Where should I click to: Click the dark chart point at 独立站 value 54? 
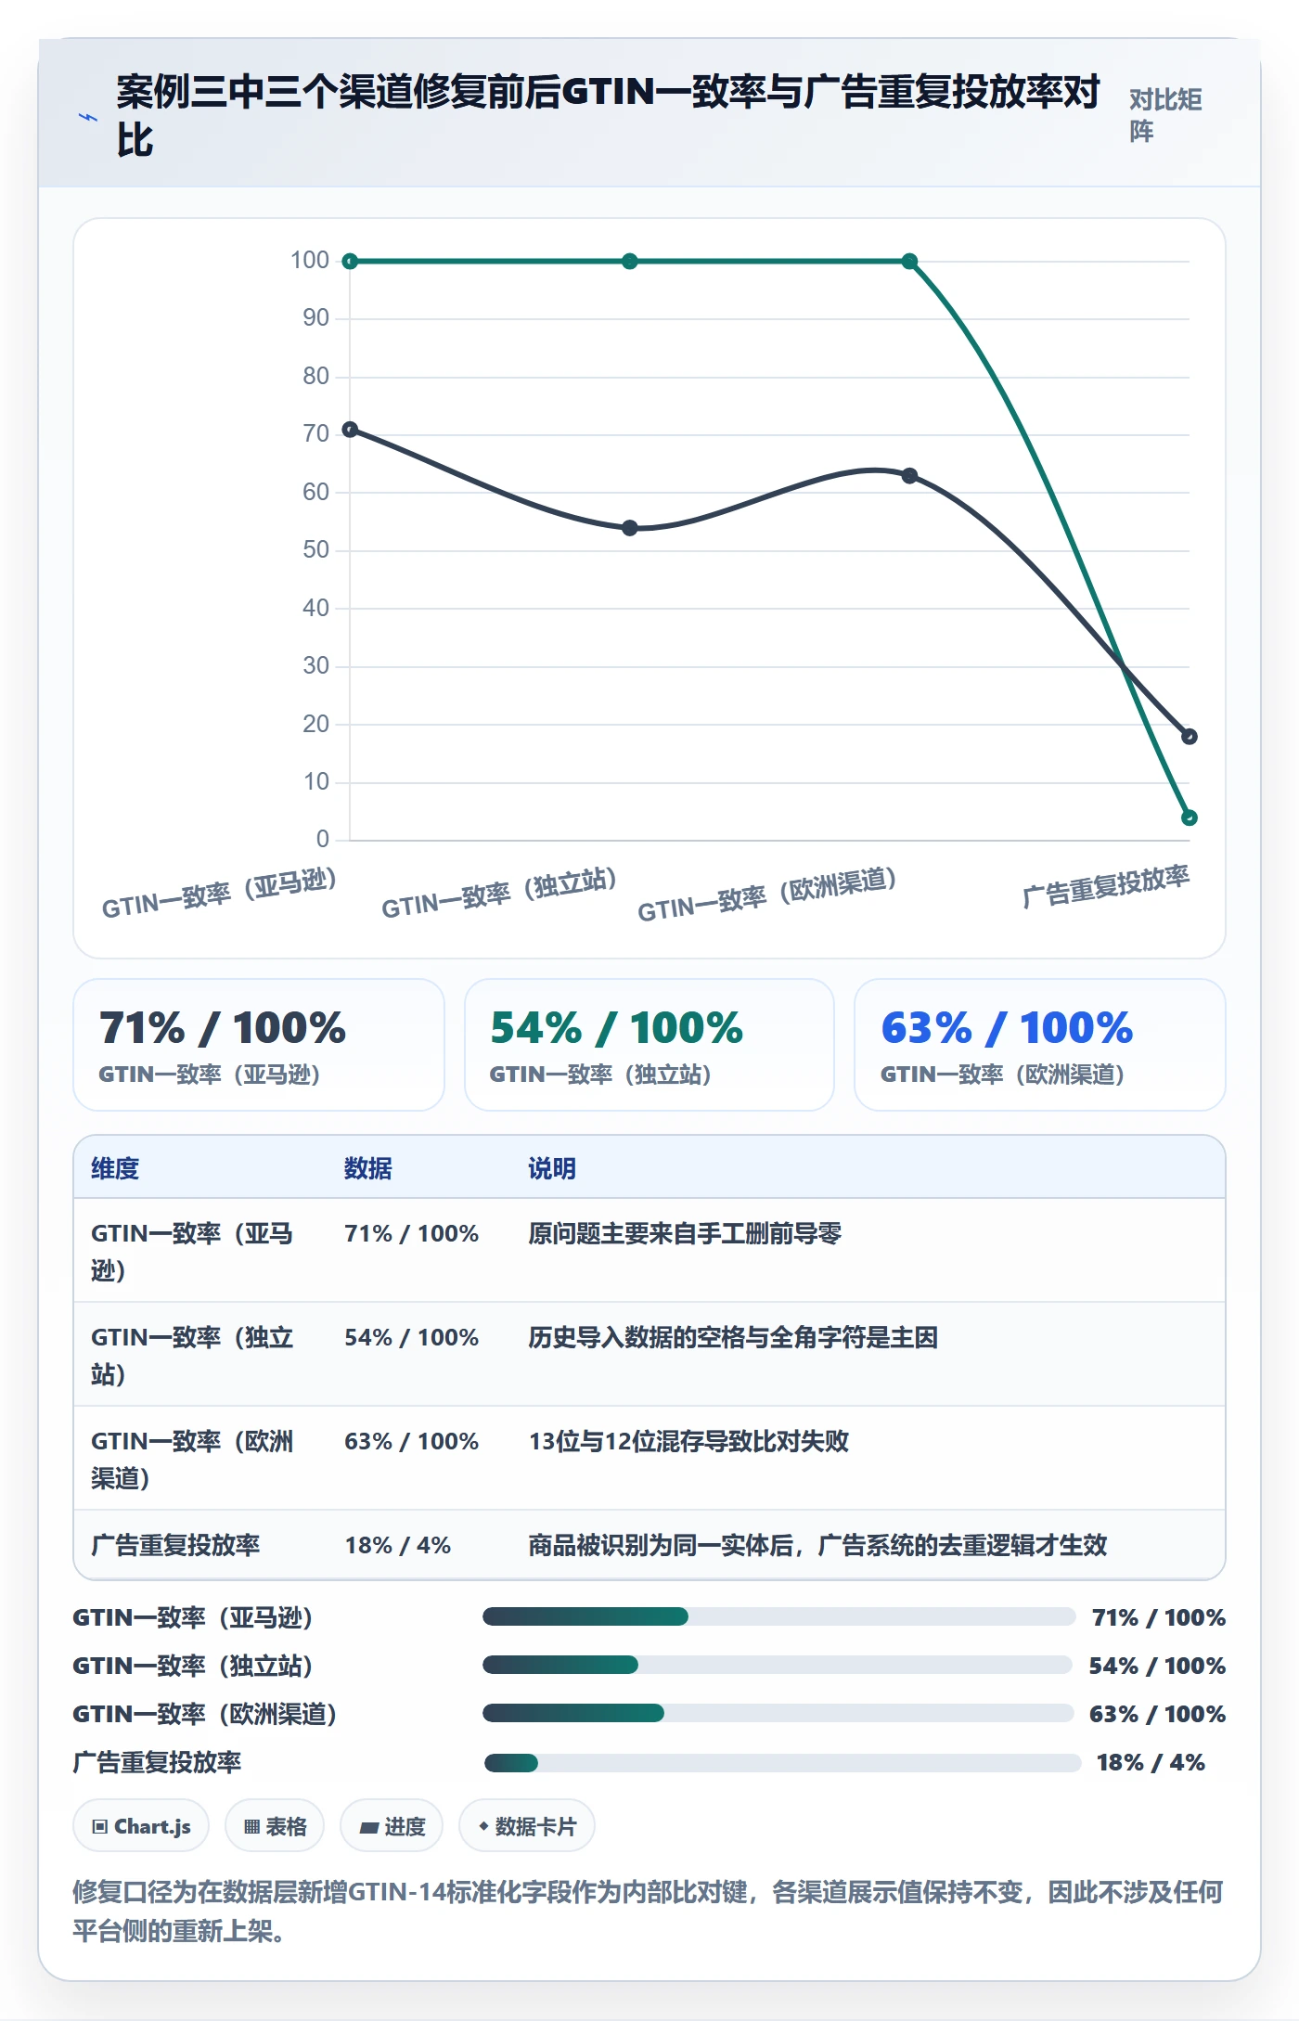630,528
